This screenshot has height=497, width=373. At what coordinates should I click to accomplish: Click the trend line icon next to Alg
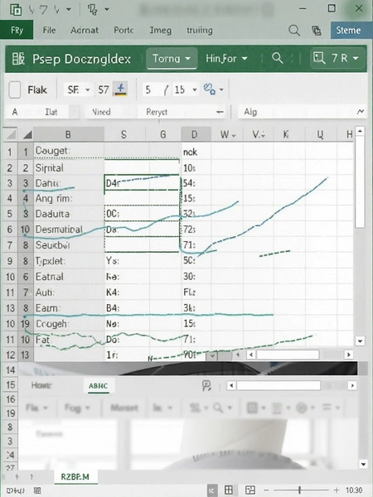coord(361,112)
